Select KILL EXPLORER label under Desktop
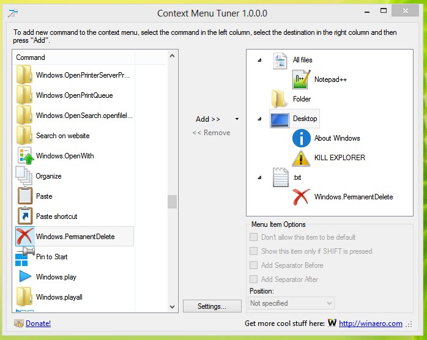This screenshot has width=427, height=340. (x=340, y=158)
